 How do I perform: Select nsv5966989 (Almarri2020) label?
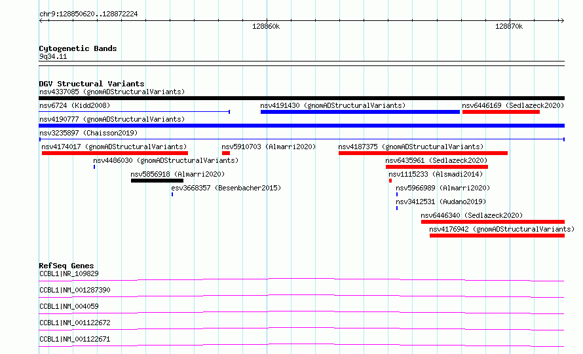point(443,188)
